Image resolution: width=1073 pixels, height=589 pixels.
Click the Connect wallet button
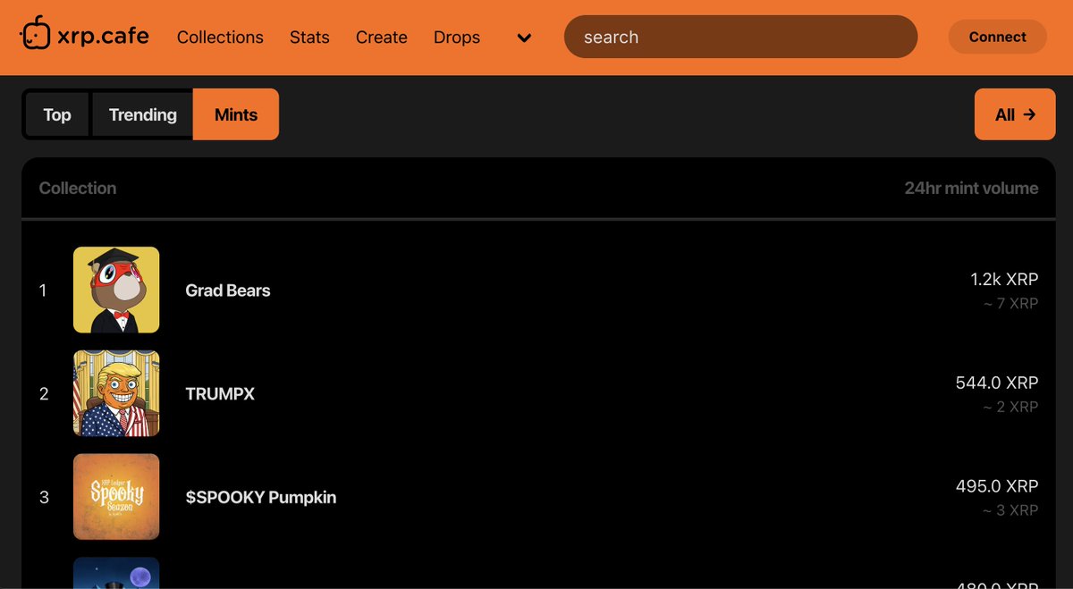[997, 37]
